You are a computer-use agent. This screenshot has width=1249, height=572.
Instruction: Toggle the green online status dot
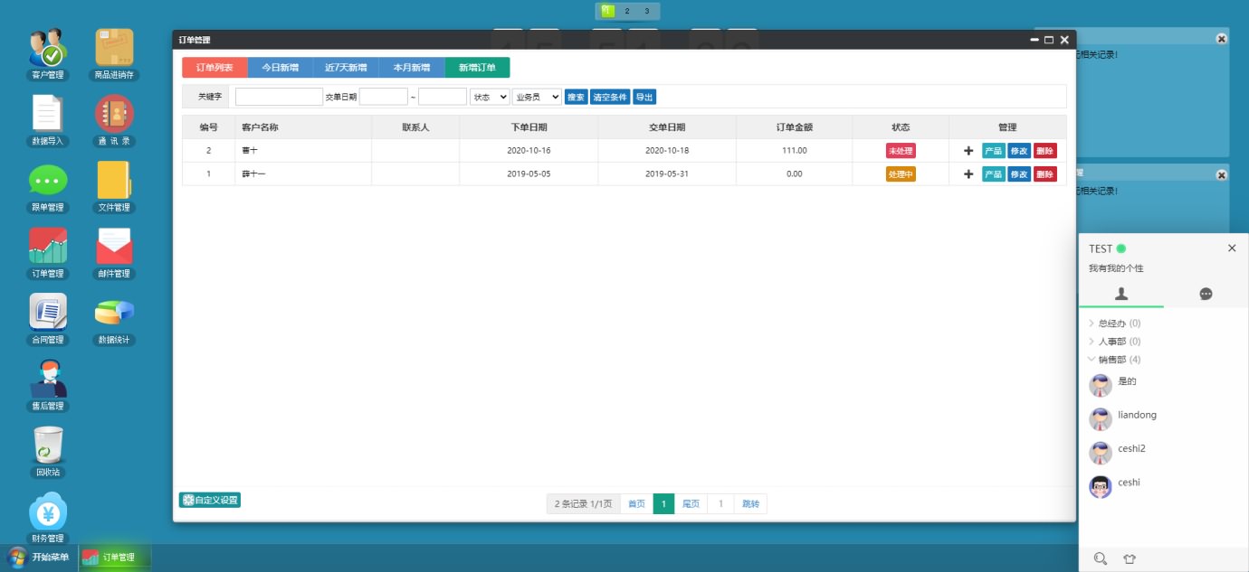click(x=1121, y=248)
